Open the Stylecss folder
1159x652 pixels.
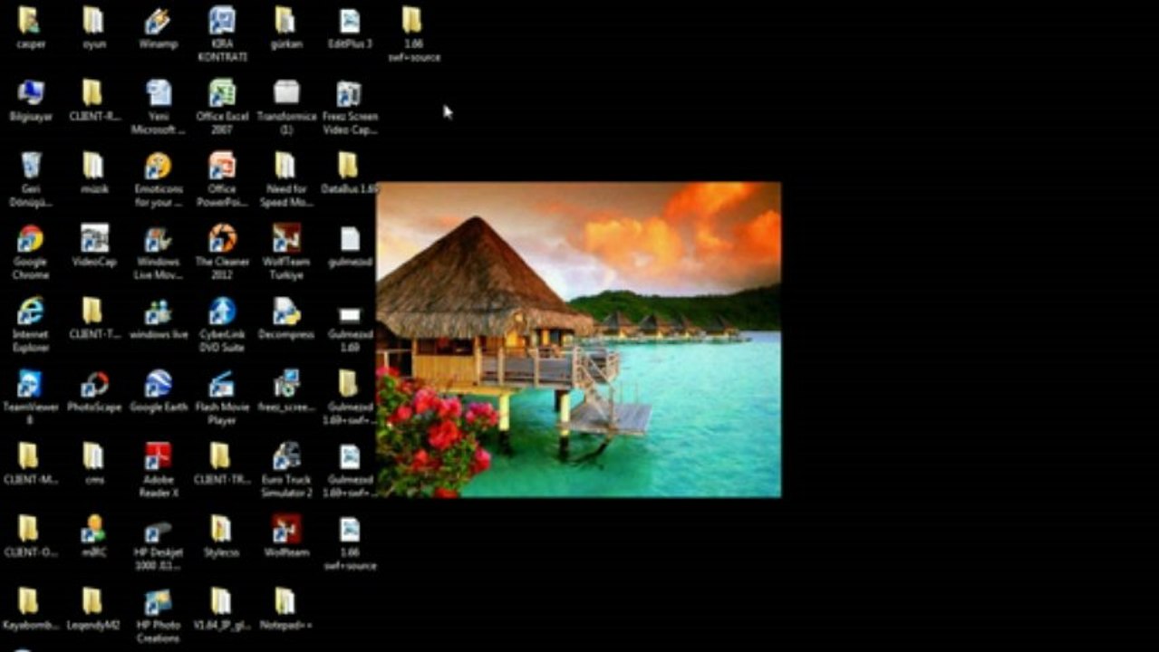(x=222, y=528)
